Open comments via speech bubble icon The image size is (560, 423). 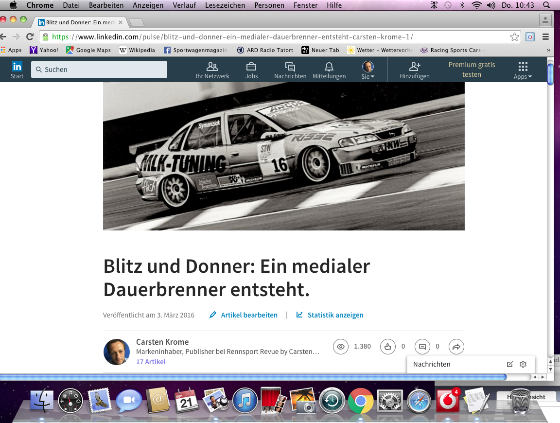(422, 347)
